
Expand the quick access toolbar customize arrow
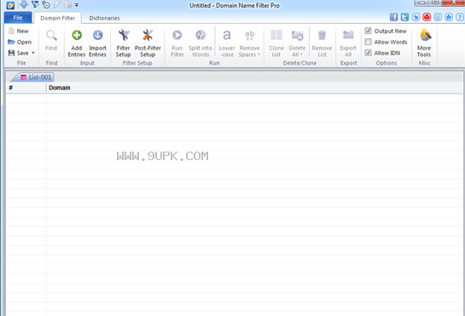click(x=77, y=5)
